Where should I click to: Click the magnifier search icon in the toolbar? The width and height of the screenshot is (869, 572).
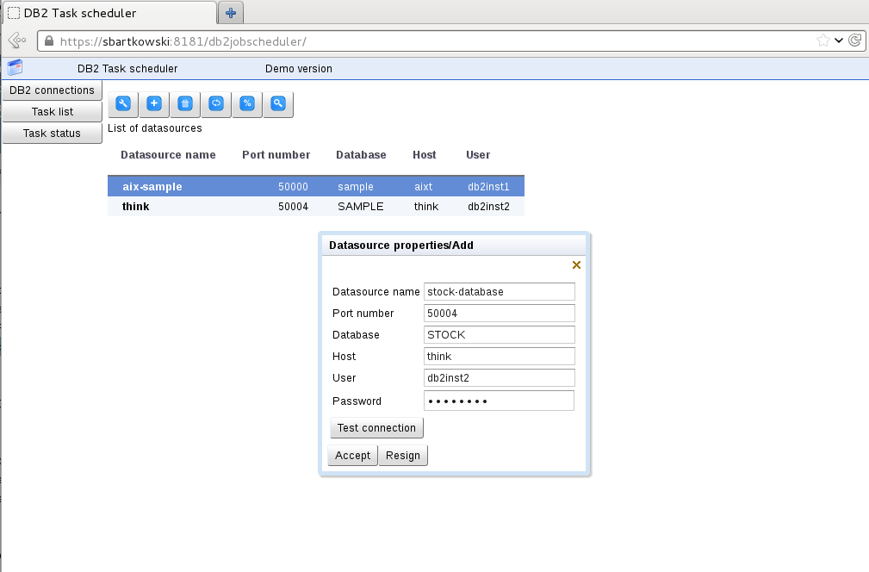[277, 103]
